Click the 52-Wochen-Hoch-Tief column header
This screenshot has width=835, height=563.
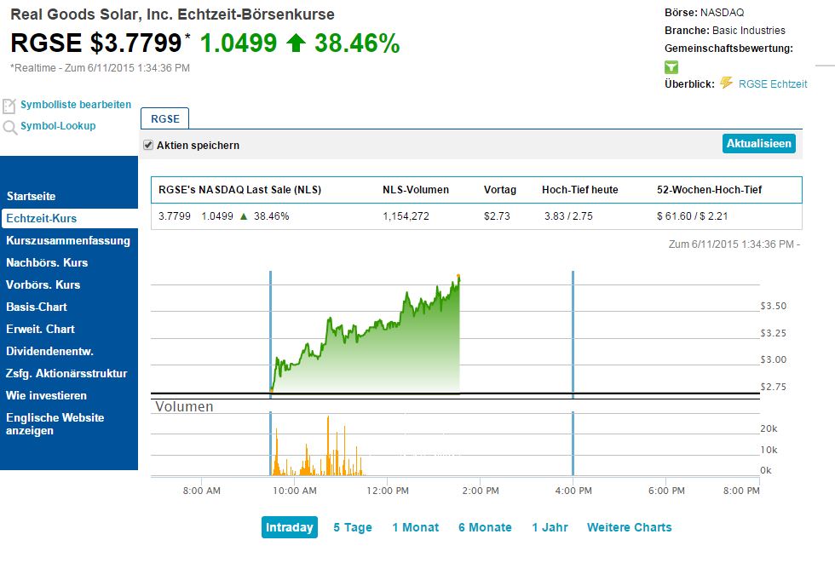(x=709, y=189)
